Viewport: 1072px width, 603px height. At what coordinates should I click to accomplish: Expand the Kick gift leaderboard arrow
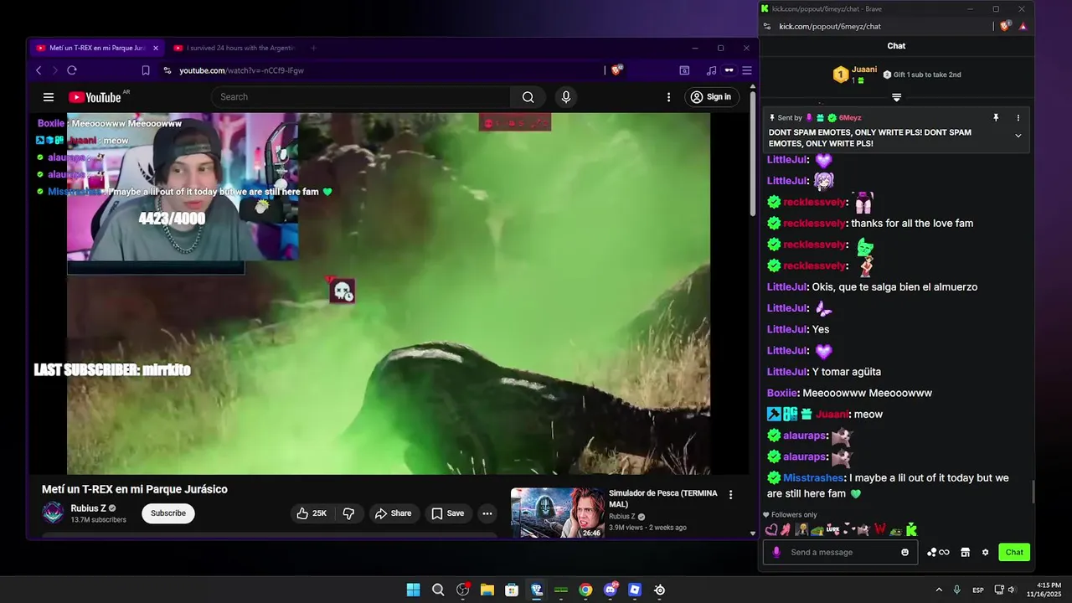pos(896,98)
